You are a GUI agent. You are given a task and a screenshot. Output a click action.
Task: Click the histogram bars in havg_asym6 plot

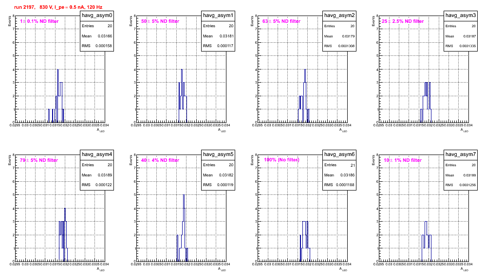click(305, 241)
